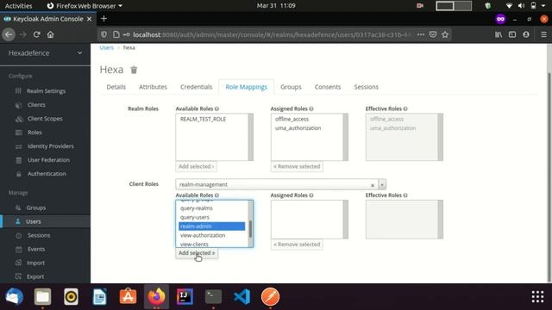Save page to Pocket
This screenshot has width=552, height=310.
(433, 34)
